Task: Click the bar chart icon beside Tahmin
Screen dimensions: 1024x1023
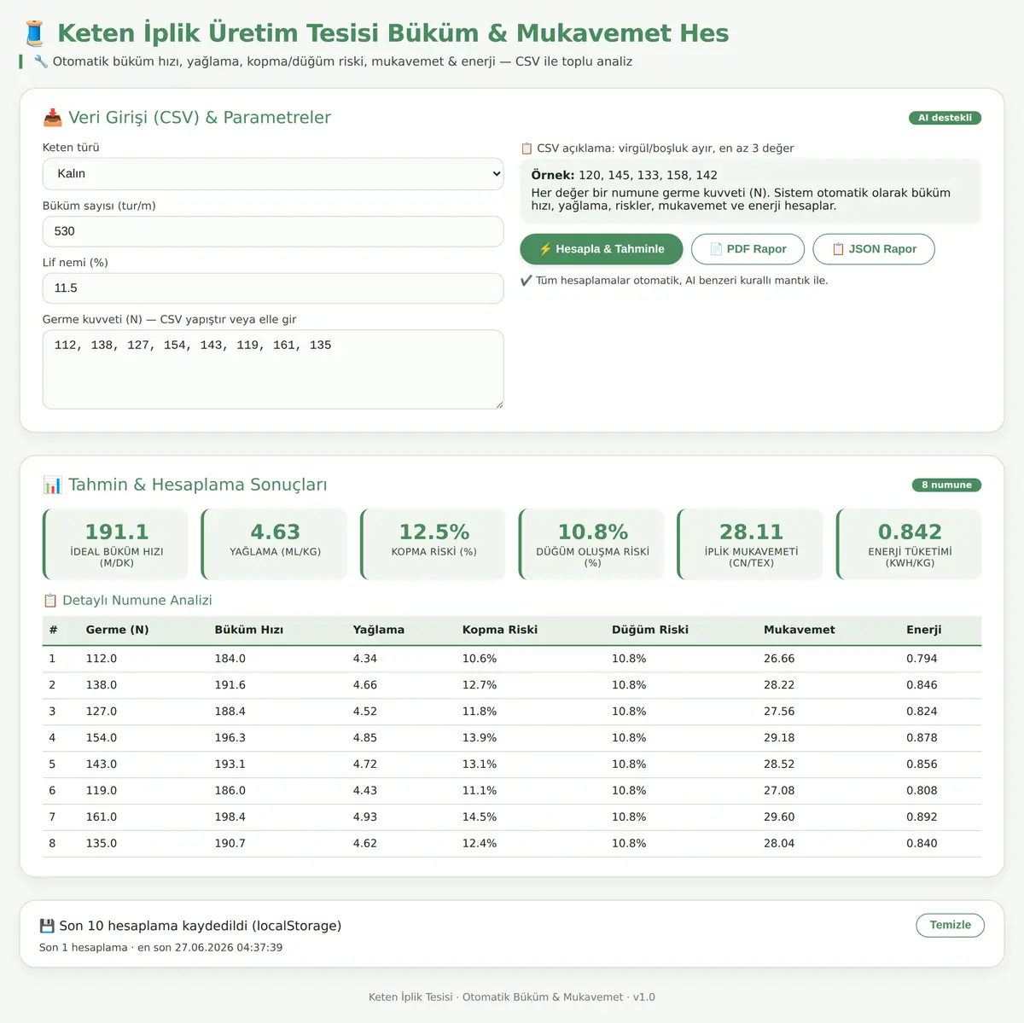Action: point(52,485)
